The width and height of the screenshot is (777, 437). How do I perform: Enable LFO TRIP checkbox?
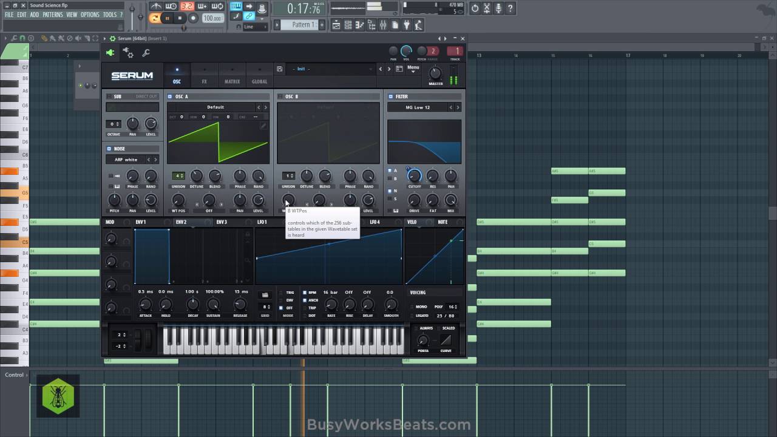(305, 308)
